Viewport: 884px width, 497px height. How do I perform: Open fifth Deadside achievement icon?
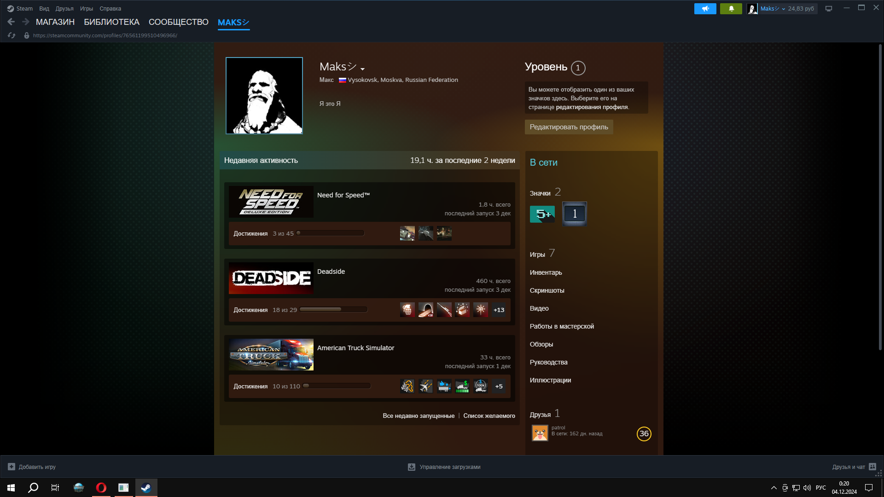[481, 310]
